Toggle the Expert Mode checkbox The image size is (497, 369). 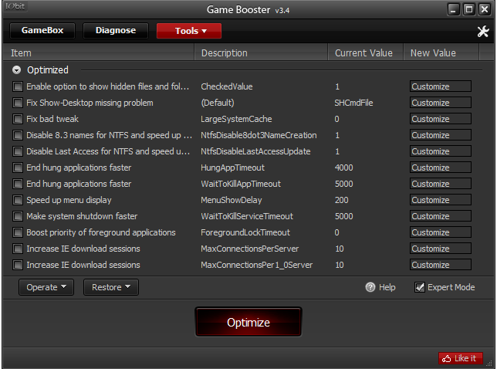pos(420,287)
